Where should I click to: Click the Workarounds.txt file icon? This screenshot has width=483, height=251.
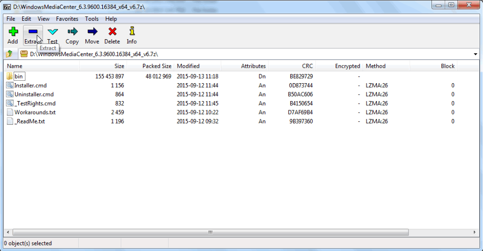coord(10,112)
